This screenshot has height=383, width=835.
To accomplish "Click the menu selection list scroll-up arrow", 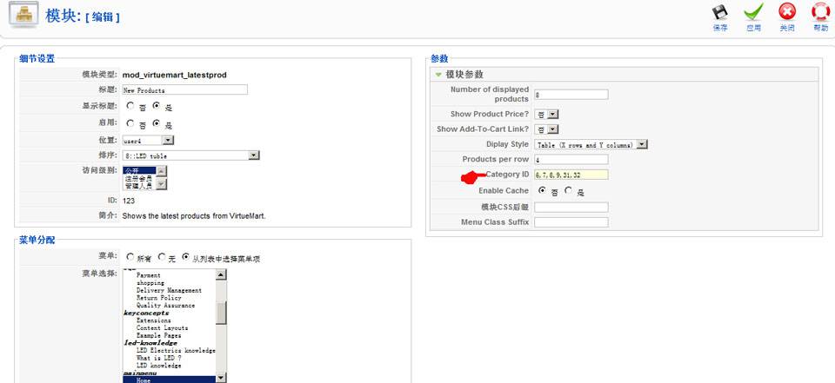I will (221, 274).
